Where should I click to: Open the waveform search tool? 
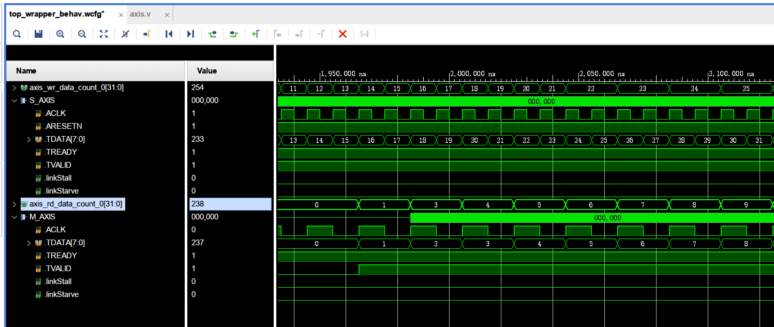[x=17, y=34]
